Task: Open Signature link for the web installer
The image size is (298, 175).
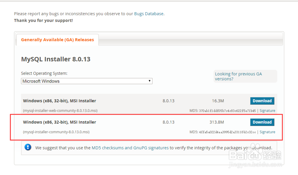Action: tap(267, 110)
